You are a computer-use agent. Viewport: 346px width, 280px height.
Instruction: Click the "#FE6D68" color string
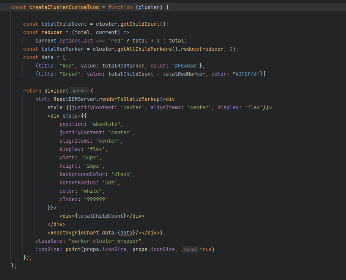click(x=186, y=66)
